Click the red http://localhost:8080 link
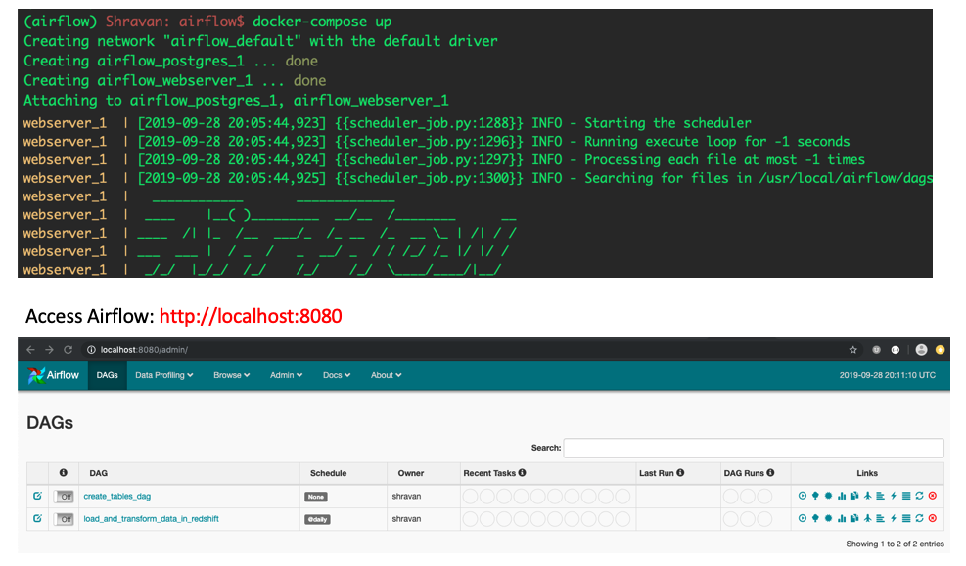Viewport: 966px width, 566px height. click(251, 316)
